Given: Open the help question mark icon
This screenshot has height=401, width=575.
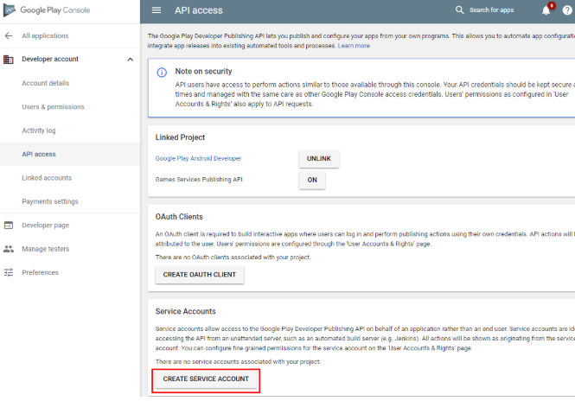Looking at the screenshot, I should 567,10.
